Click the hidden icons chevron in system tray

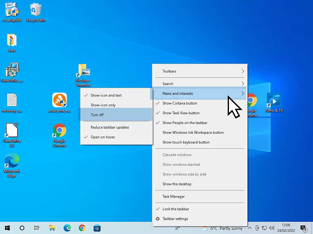(249, 228)
